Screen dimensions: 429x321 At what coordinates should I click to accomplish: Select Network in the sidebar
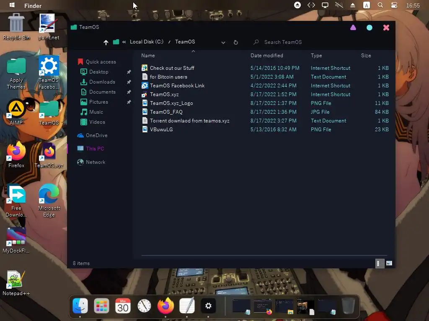[x=91, y=162]
